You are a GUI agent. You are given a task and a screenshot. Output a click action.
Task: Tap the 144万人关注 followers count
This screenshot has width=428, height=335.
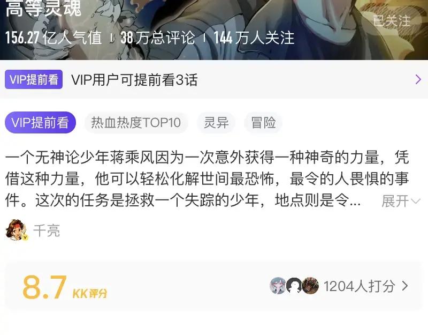254,38
